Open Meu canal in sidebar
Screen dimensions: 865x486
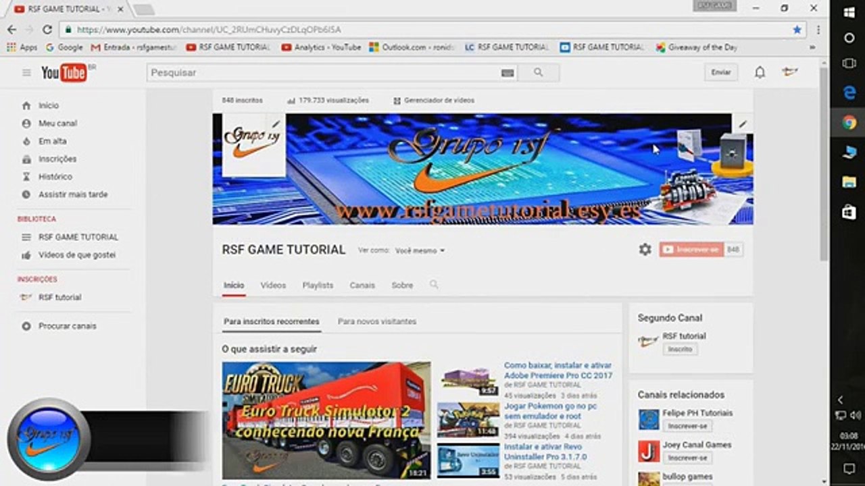pos(57,124)
